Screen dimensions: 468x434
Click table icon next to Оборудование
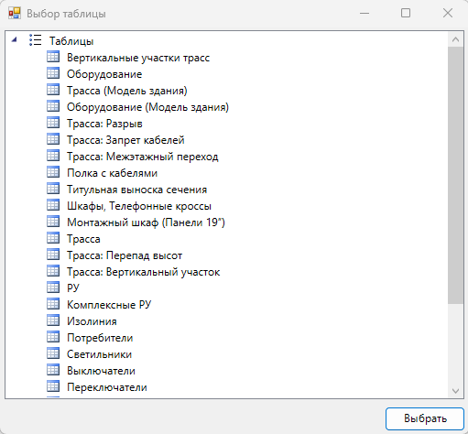pyautogui.click(x=53, y=73)
